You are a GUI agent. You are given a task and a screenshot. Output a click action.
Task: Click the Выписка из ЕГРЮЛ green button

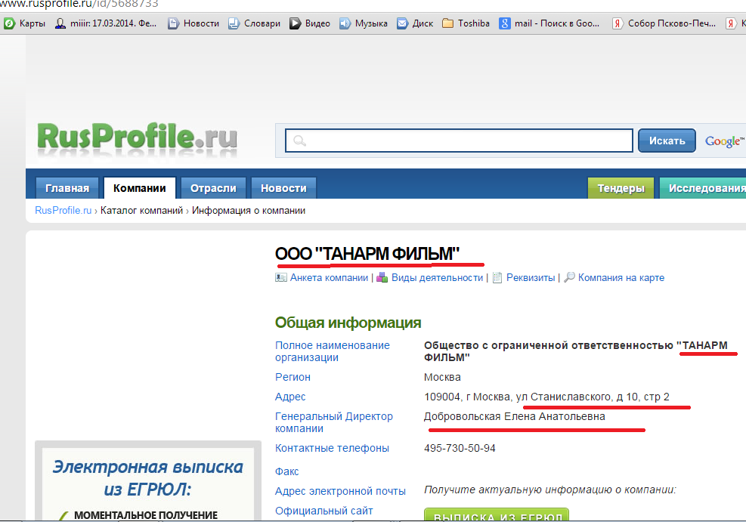[497, 515]
